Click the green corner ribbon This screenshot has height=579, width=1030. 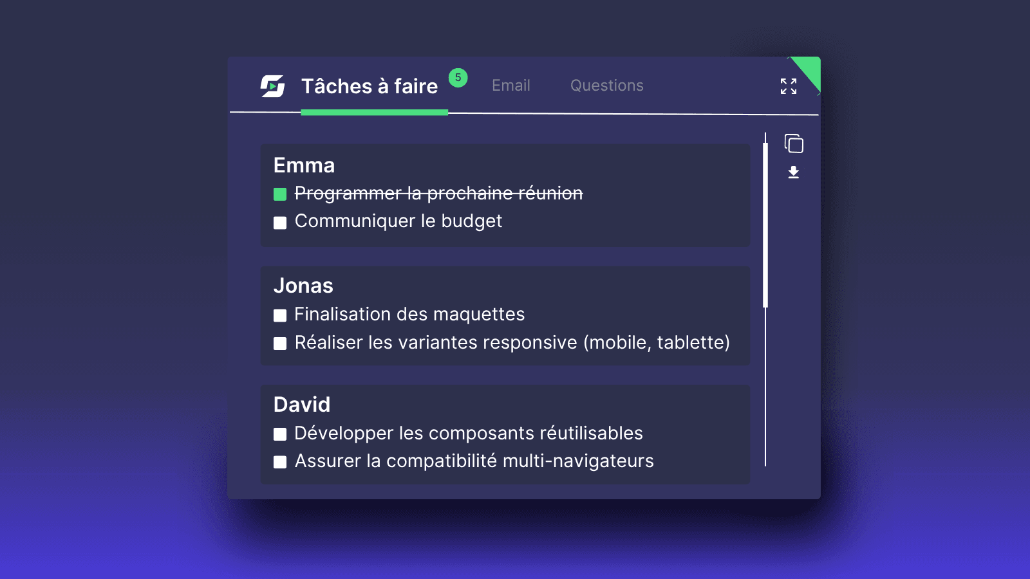click(x=809, y=66)
